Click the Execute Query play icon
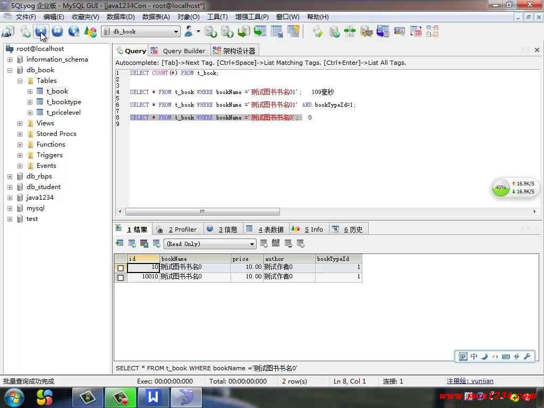Image resolution: width=544 pixels, height=408 pixels. (41, 31)
